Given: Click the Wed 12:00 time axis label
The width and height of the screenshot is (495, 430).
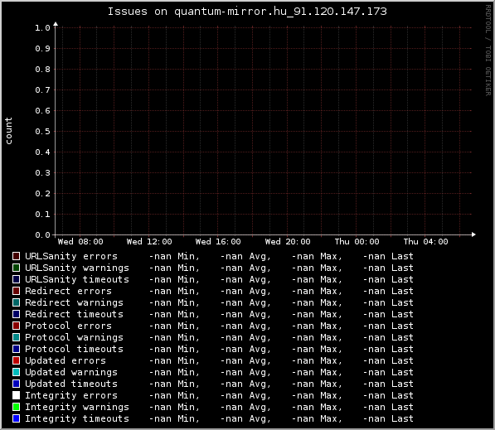Looking at the screenshot, I should [149, 242].
